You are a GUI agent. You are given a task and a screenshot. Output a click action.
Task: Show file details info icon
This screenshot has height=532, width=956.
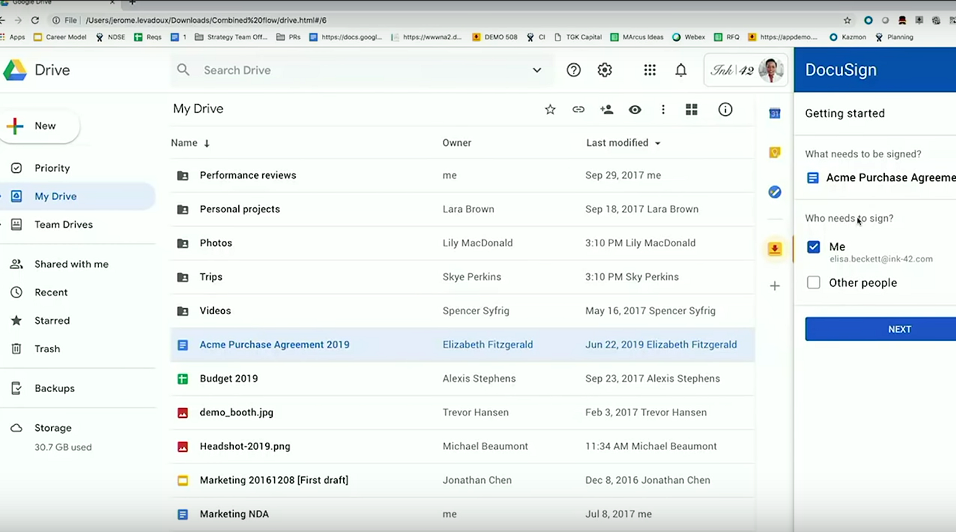tap(725, 109)
